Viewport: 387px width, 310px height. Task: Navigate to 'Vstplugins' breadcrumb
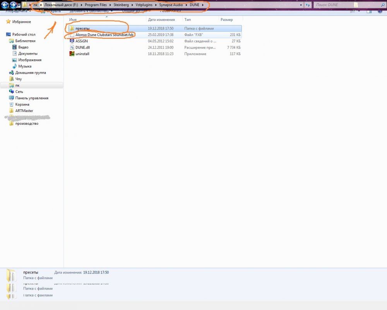144,5
